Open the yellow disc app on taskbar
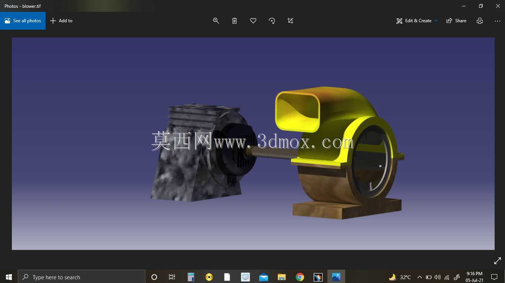Screen dimensions: 505x283 click(x=209, y=277)
